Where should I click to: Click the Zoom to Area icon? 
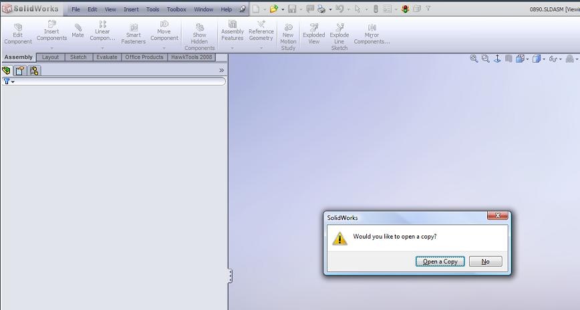pos(485,58)
